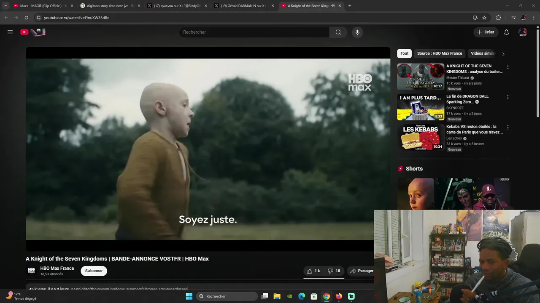Screen dimensions: 540x303
Task: Open 1 AN PLUS TARD thumbnail
Action: point(421,107)
